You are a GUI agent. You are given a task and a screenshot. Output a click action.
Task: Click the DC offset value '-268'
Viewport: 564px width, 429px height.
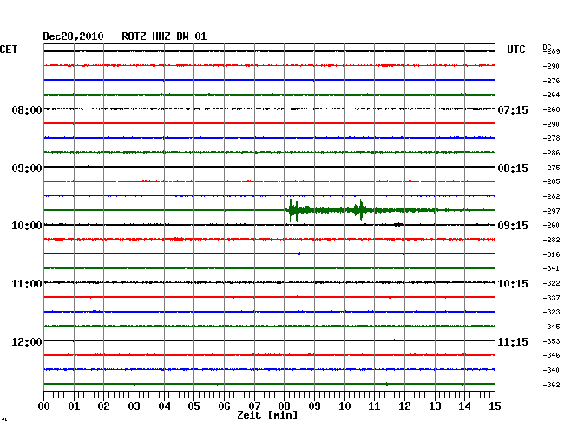click(551, 109)
